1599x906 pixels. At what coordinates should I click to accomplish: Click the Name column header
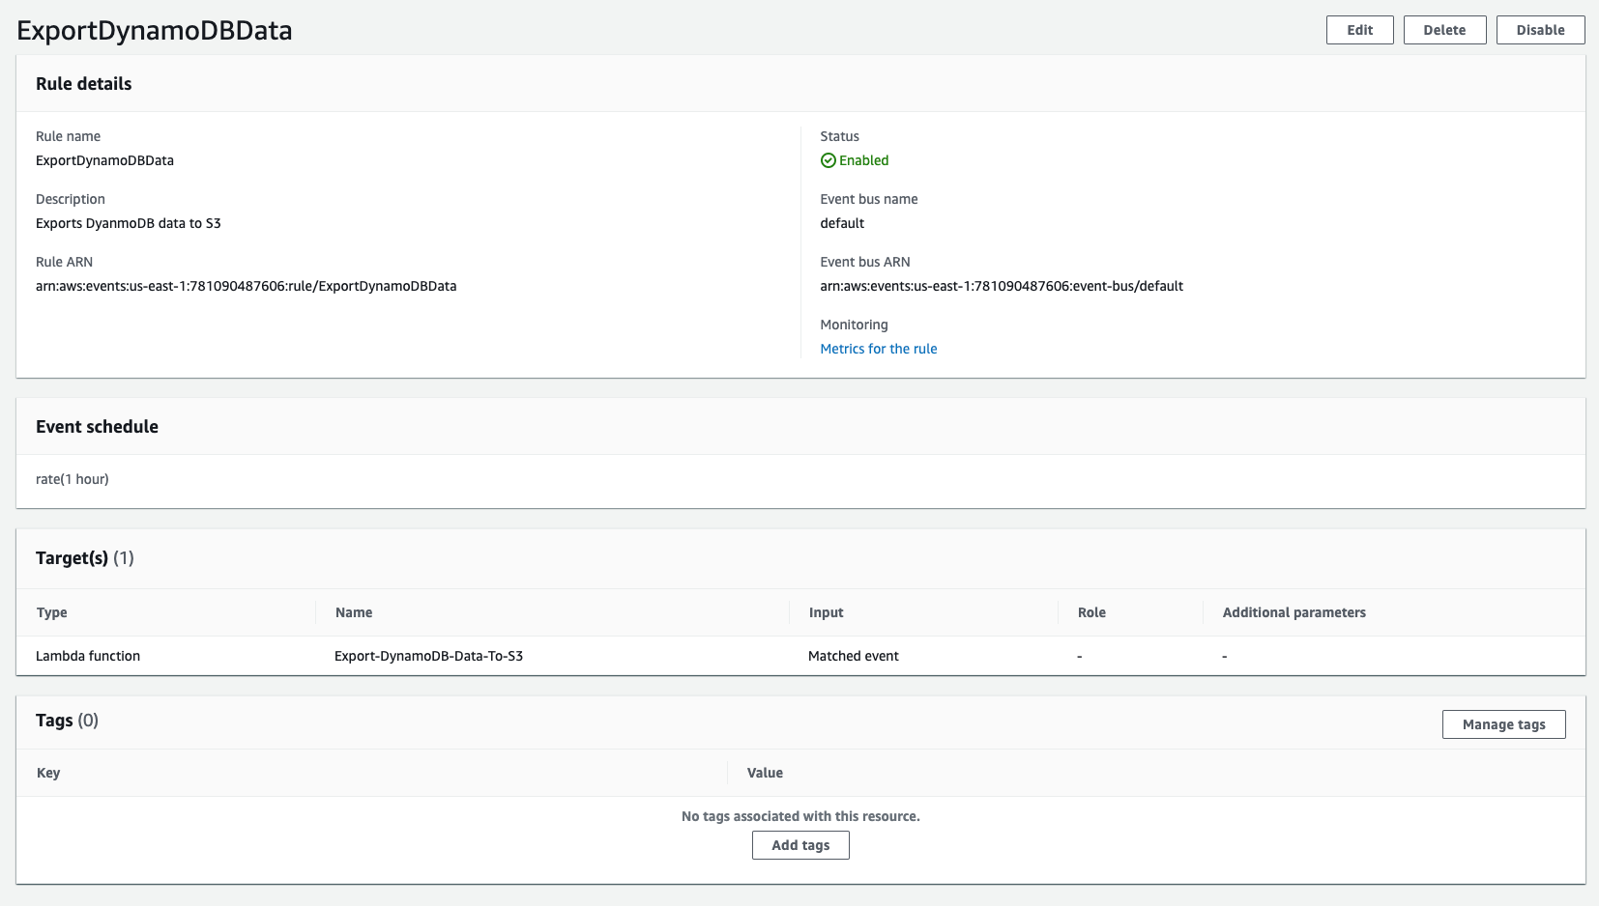pyautogui.click(x=354, y=612)
